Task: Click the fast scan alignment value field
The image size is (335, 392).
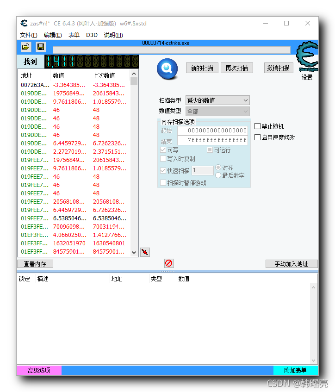Action: [203, 171]
